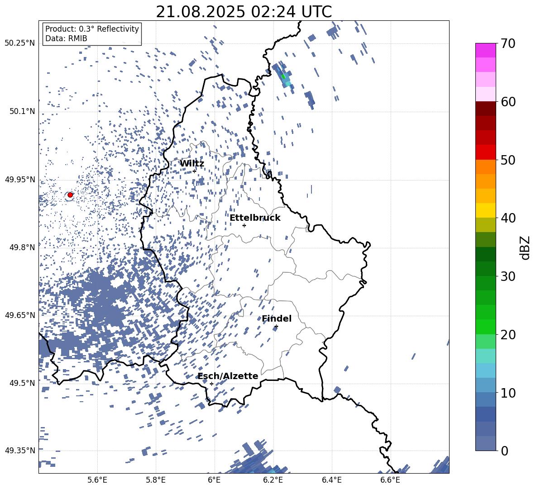Image resolution: width=536 pixels, height=489 pixels.
Task: Click the 5.8°E longitude label
Action: click(x=156, y=480)
